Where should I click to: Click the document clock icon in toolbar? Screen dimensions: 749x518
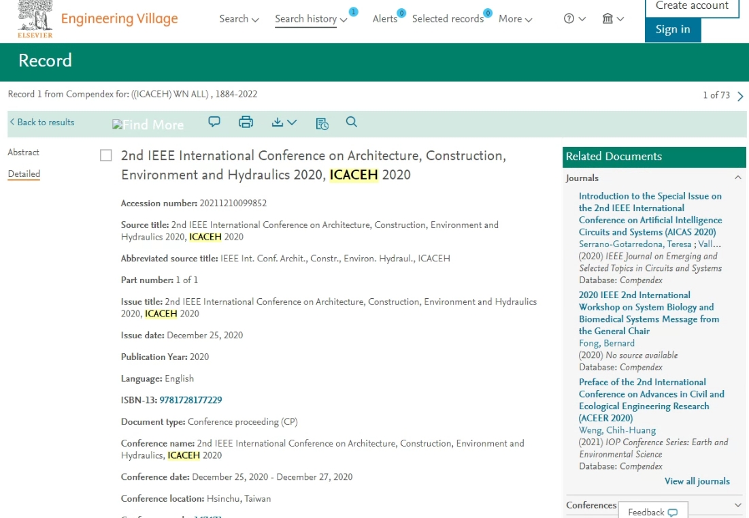pyautogui.click(x=322, y=123)
